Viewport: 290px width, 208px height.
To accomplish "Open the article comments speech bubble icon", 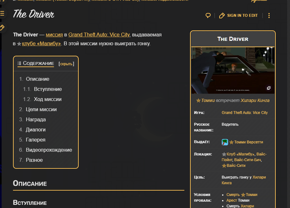I will pos(208,16).
